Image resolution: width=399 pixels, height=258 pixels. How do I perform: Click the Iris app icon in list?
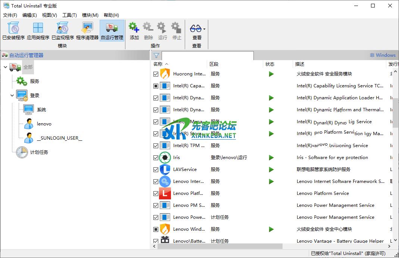tap(165, 158)
